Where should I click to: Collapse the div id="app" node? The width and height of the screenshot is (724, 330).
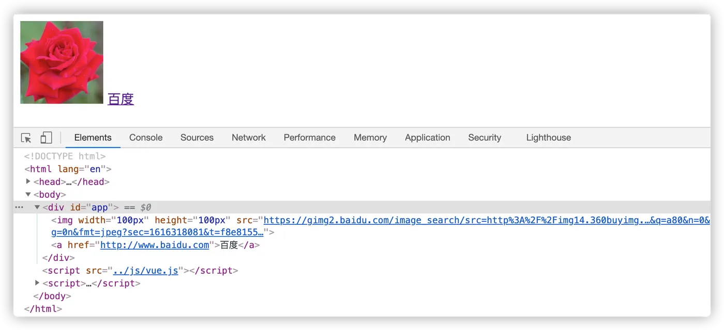click(37, 207)
